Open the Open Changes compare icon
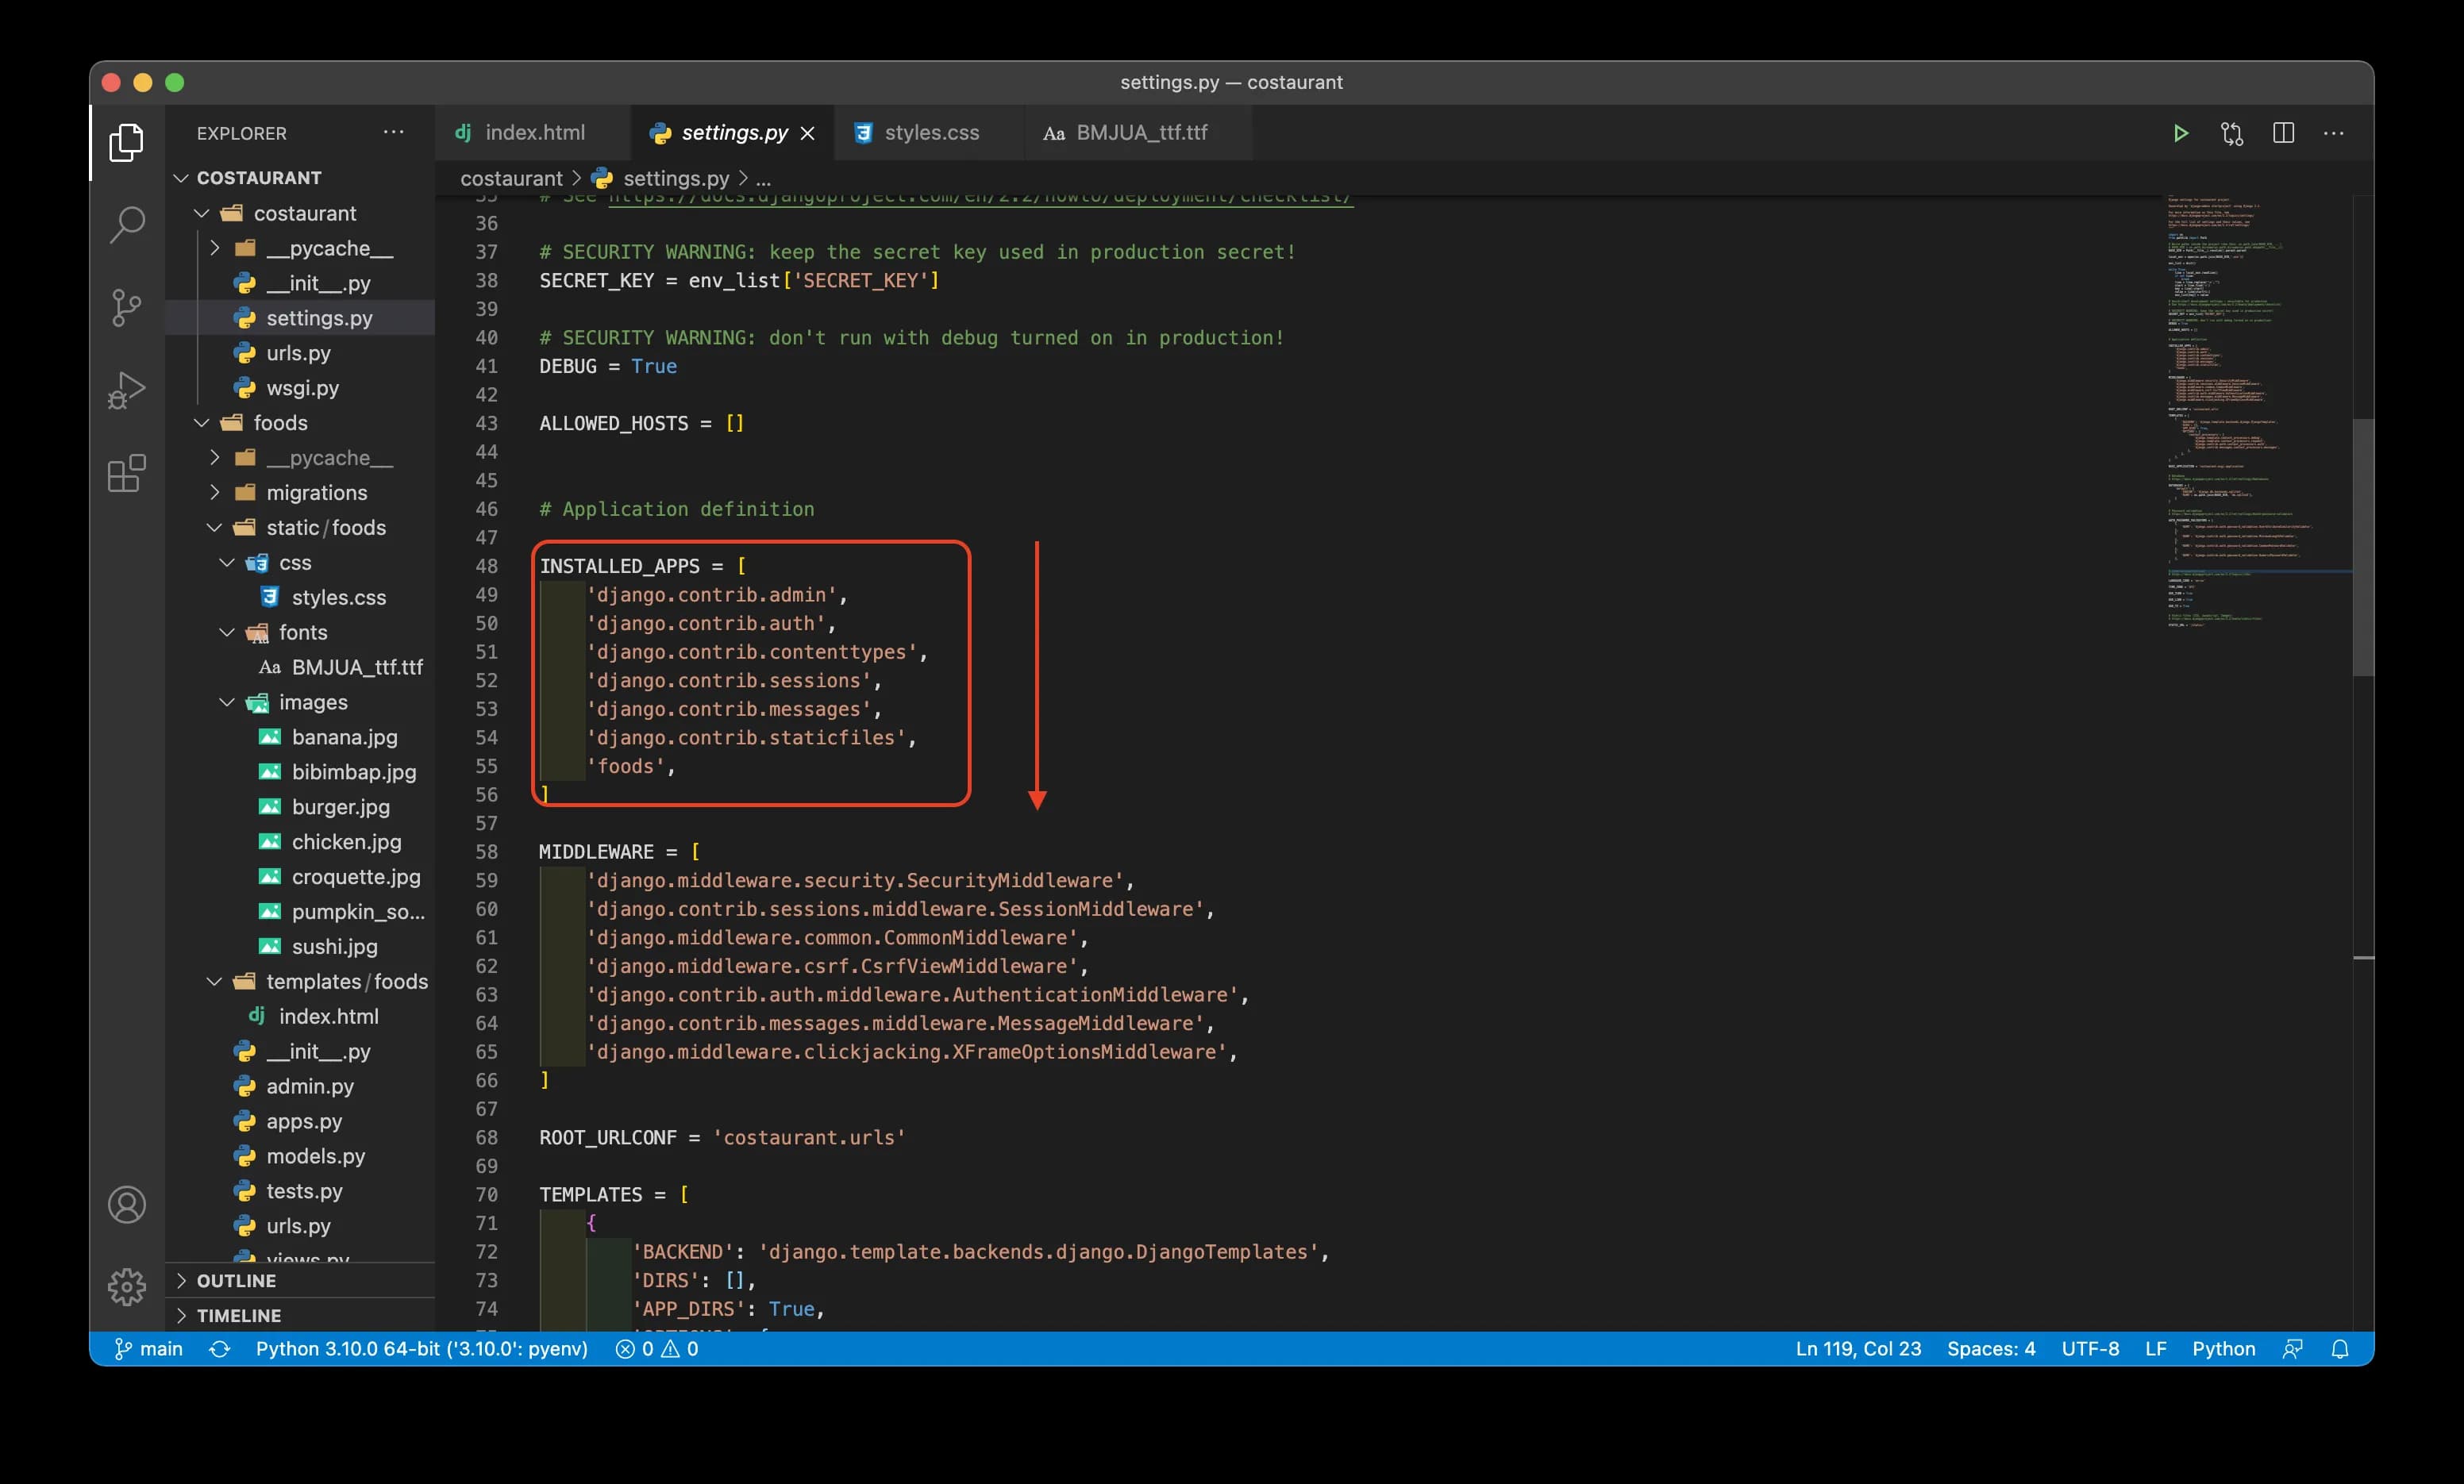This screenshot has width=2464, height=1484. tap(2232, 133)
